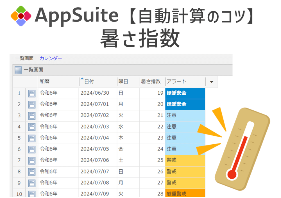Open the record icon in the 2024/07/03 row

coord(31,127)
